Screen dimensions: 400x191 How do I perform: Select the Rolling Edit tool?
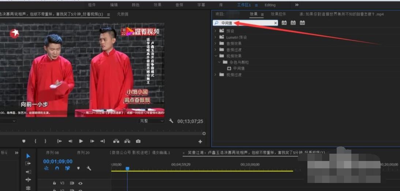click(x=28, y=180)
